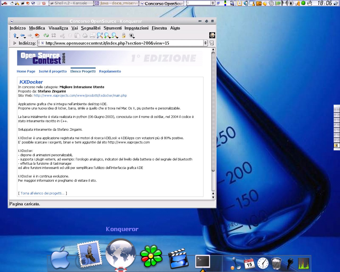
Task: Zoom out with magnifier minus icon
Action: (114, 35)
